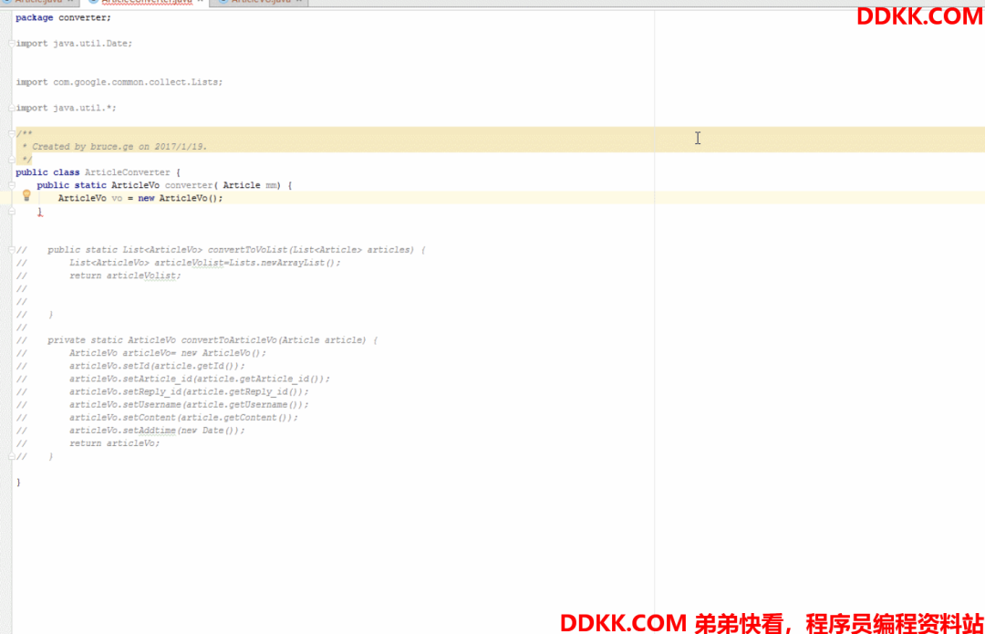Screen dimensions: 985x634
Task: Click the 'return articleVo;' commented line
Action: tap(114, 443)
